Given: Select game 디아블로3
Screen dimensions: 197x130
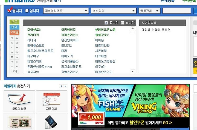Looking at the screenshot, I should [x=34, y=30].
